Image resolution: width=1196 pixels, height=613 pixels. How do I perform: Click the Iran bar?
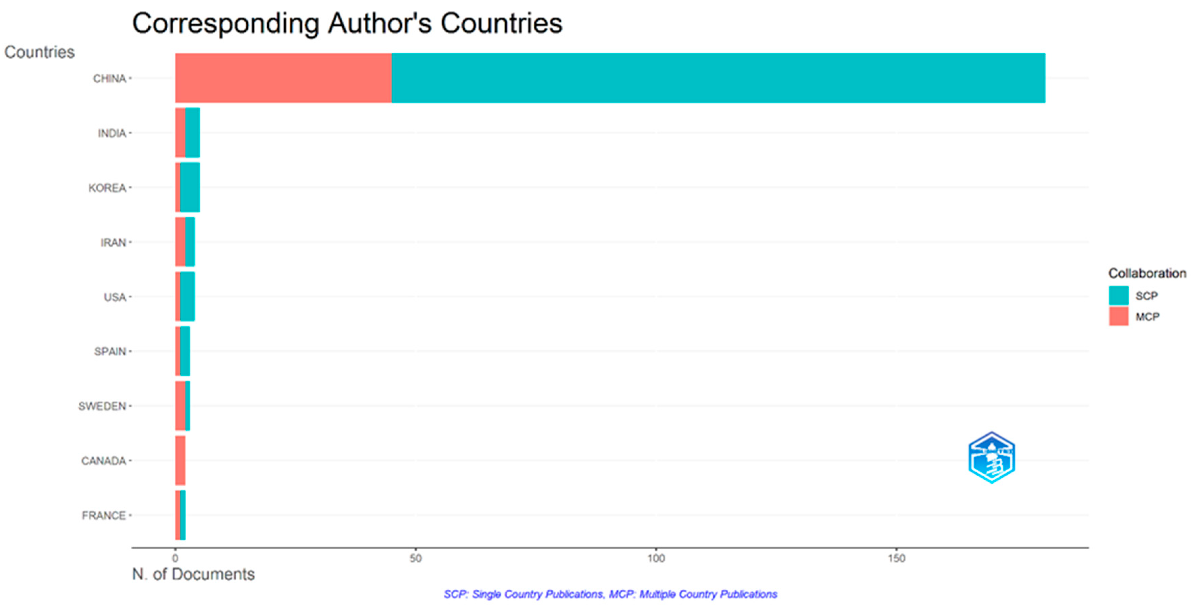[185, 242]
